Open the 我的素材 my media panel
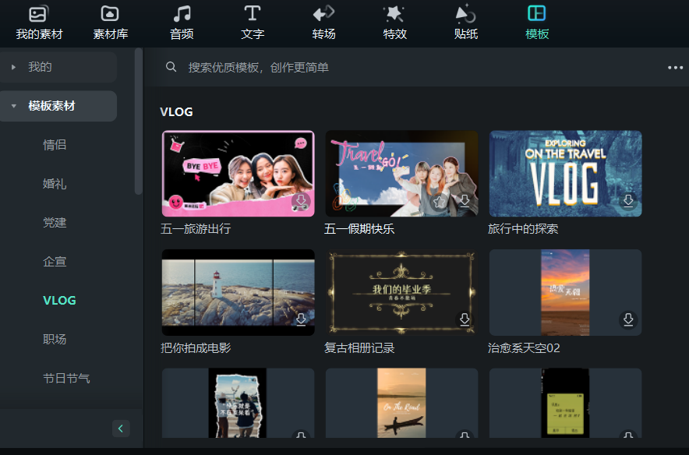689x455 pixels. tap(37, 21)
